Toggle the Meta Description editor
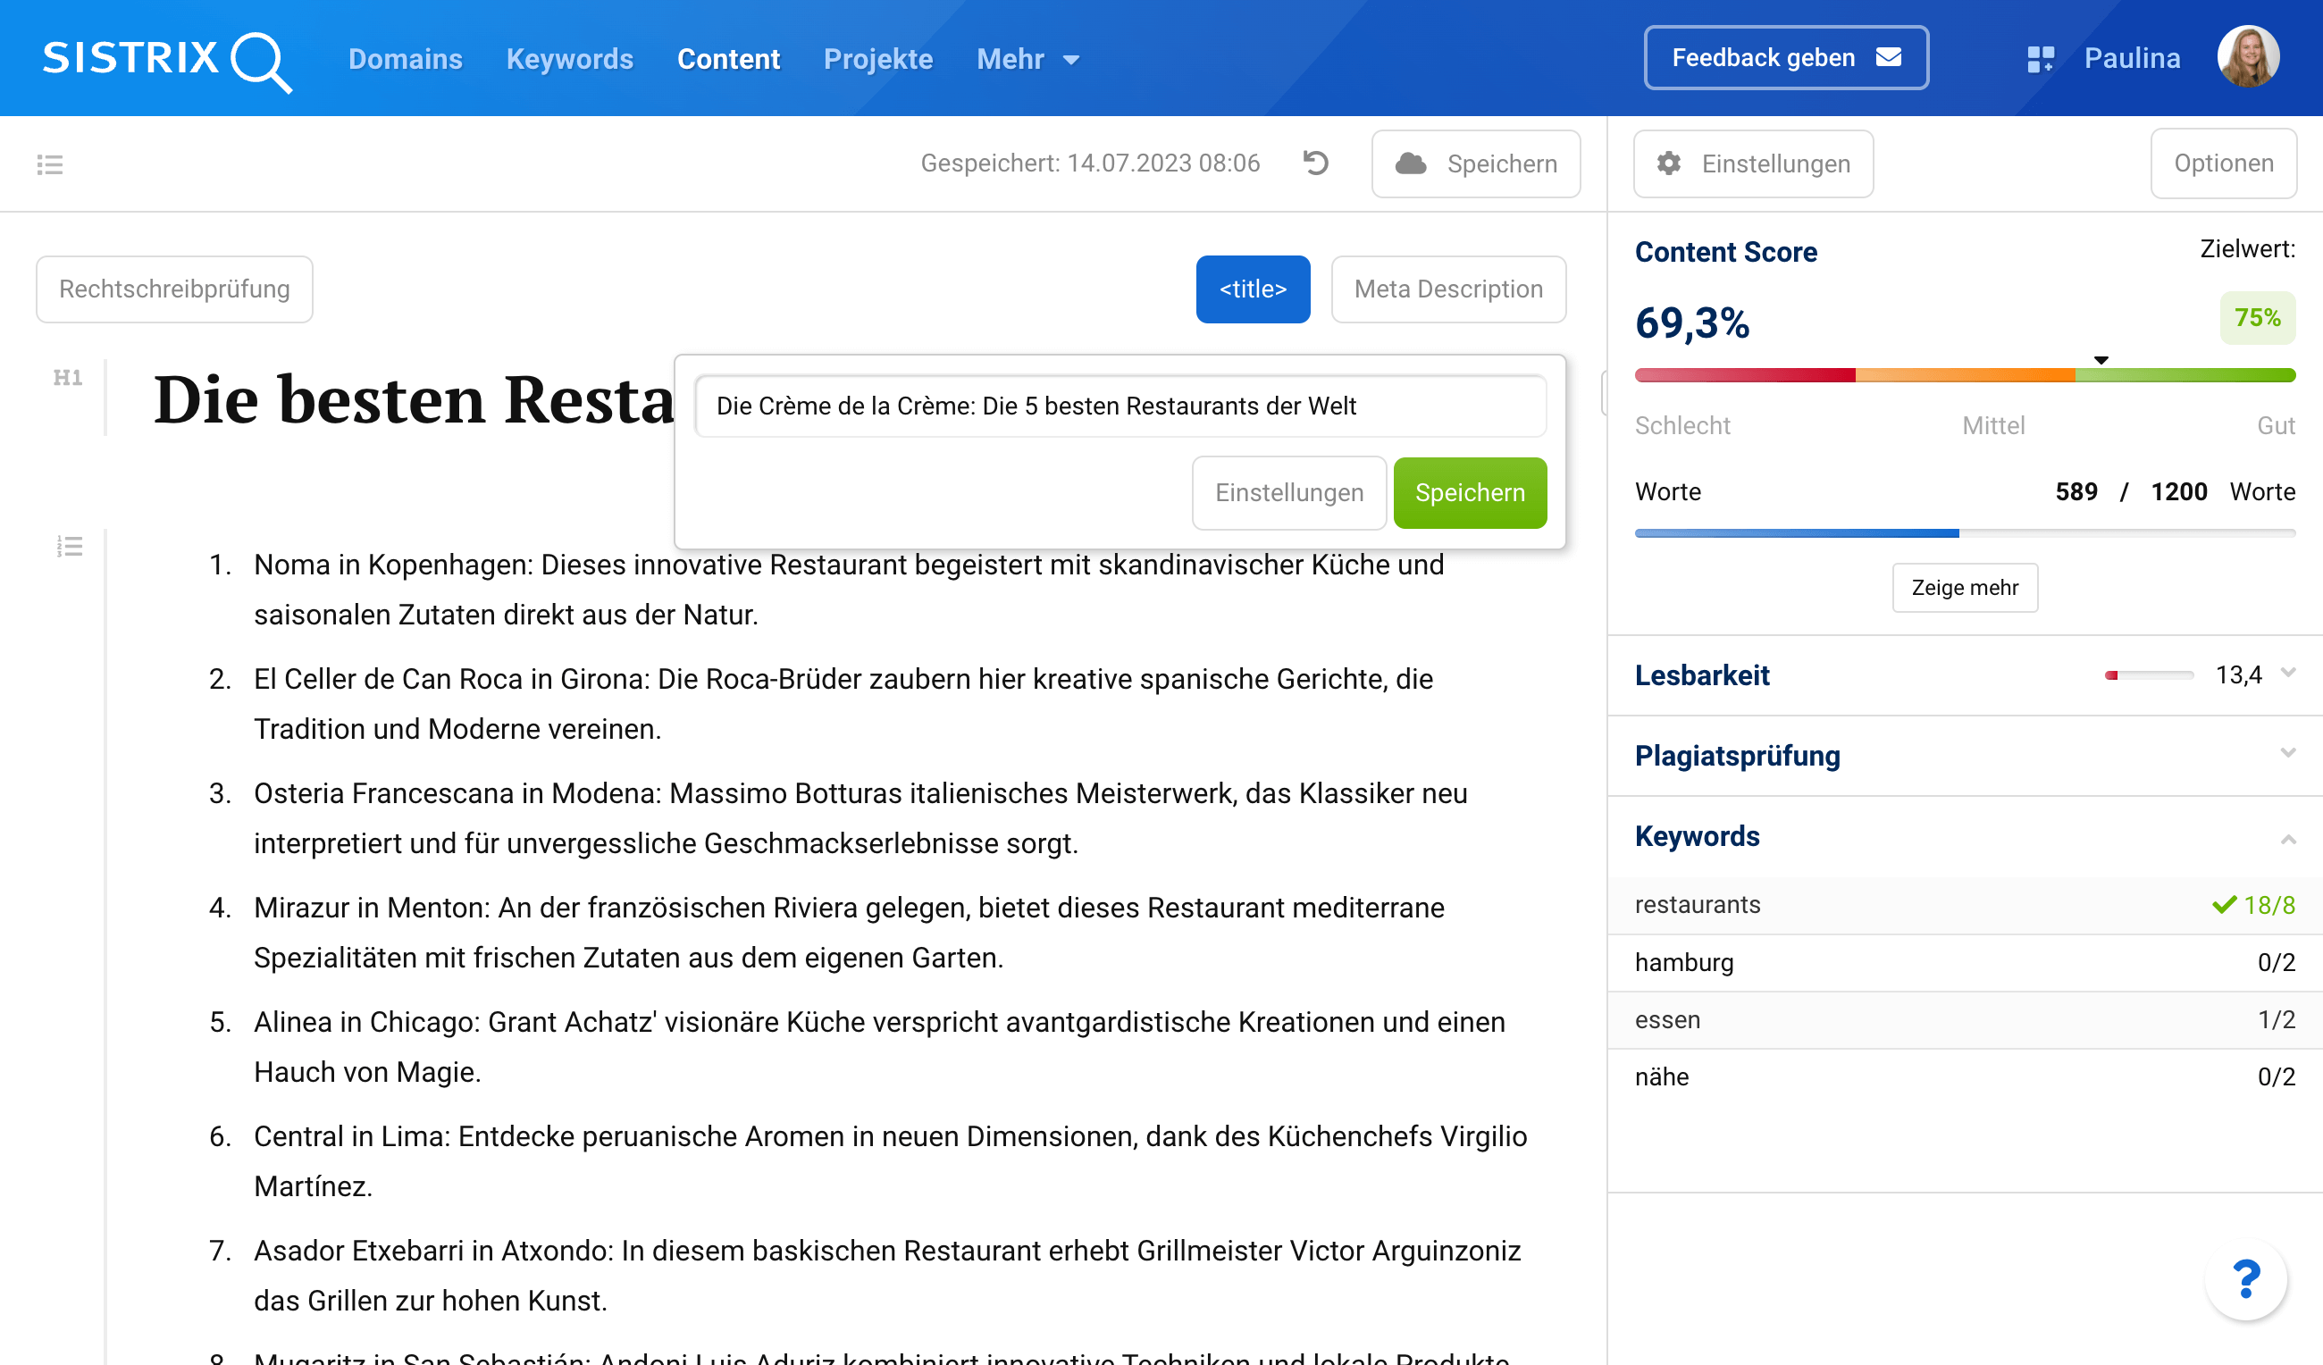The height and width of the screenshot is (1365, 2323). click(x=1447, y=289)
